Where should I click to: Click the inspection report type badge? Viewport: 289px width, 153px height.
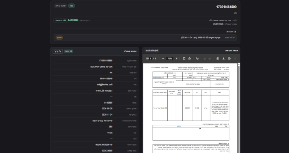coord(60,6)
